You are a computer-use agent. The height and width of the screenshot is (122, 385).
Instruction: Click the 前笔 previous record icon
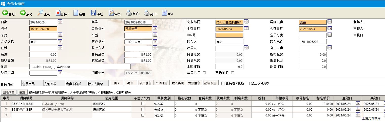5,13
